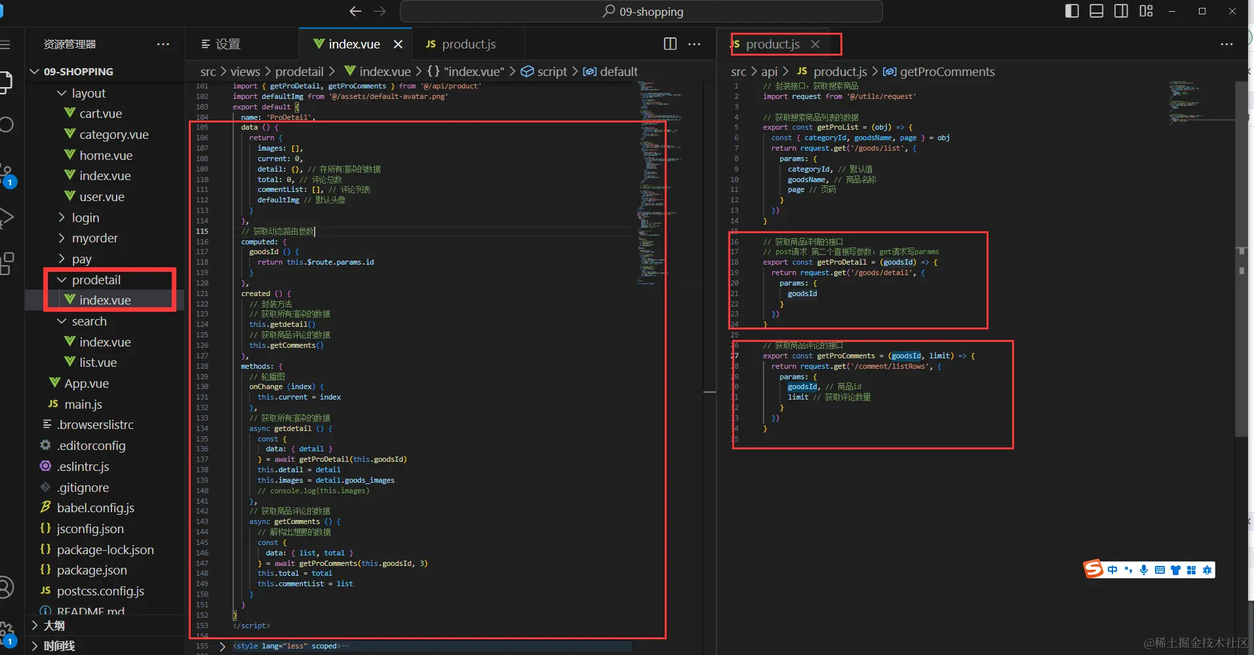Split the left editor group to the right
Image resolution: width=1254 pixels, height=655 pixels.
point(670,44)
